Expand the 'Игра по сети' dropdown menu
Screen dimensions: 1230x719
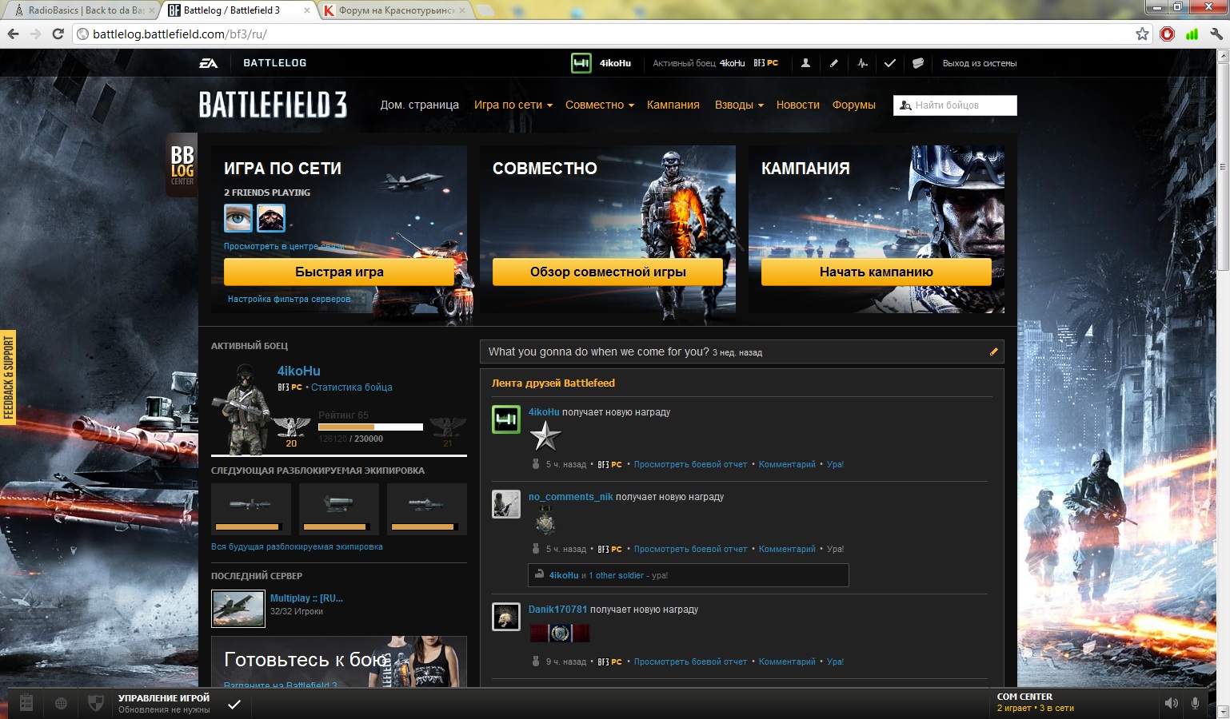pyautogui.click(x=513, y=105)
